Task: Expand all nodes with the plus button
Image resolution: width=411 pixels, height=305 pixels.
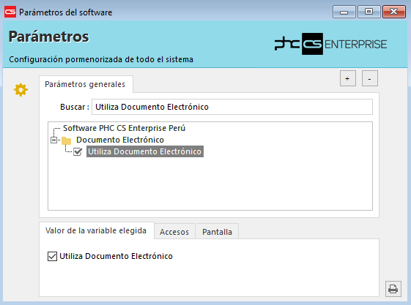Action: click(x=347, y=78)
